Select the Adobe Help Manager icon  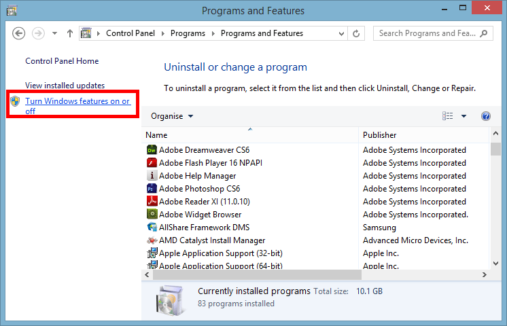(x=152, y=176)
